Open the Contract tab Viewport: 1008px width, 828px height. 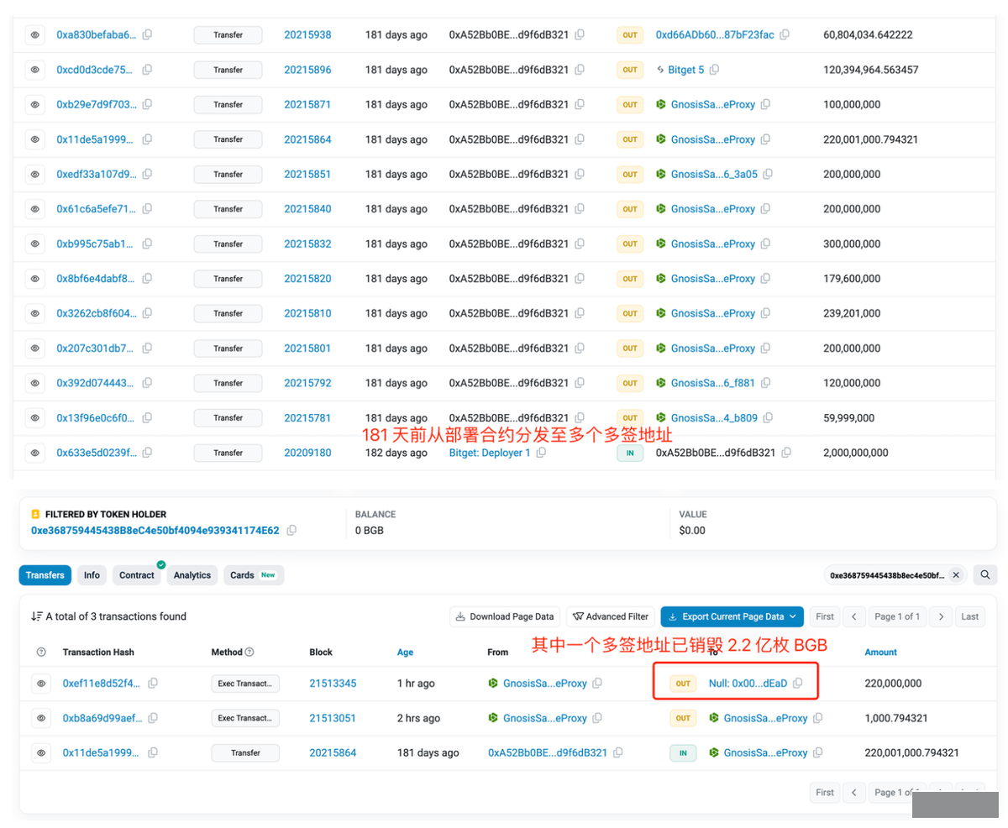pyautogui.click(x=136, y=575)
